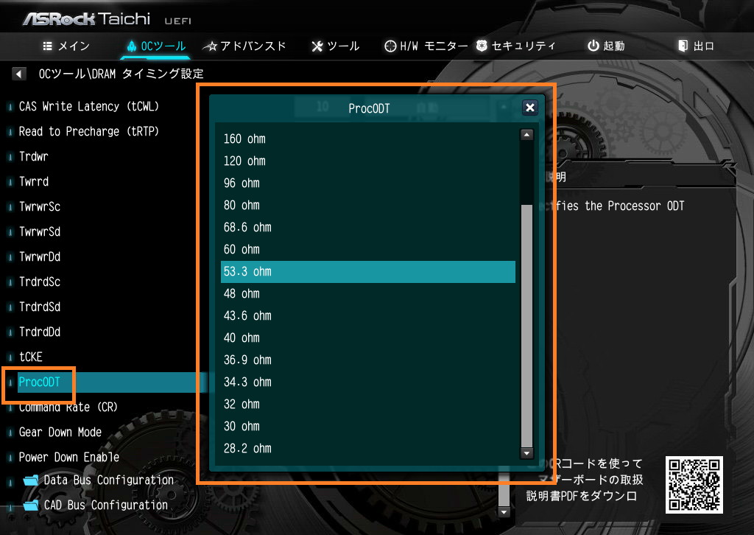Screen dimensions: 754x535
Task: Select 96 ohm option
Action: (x=368, y=183)
